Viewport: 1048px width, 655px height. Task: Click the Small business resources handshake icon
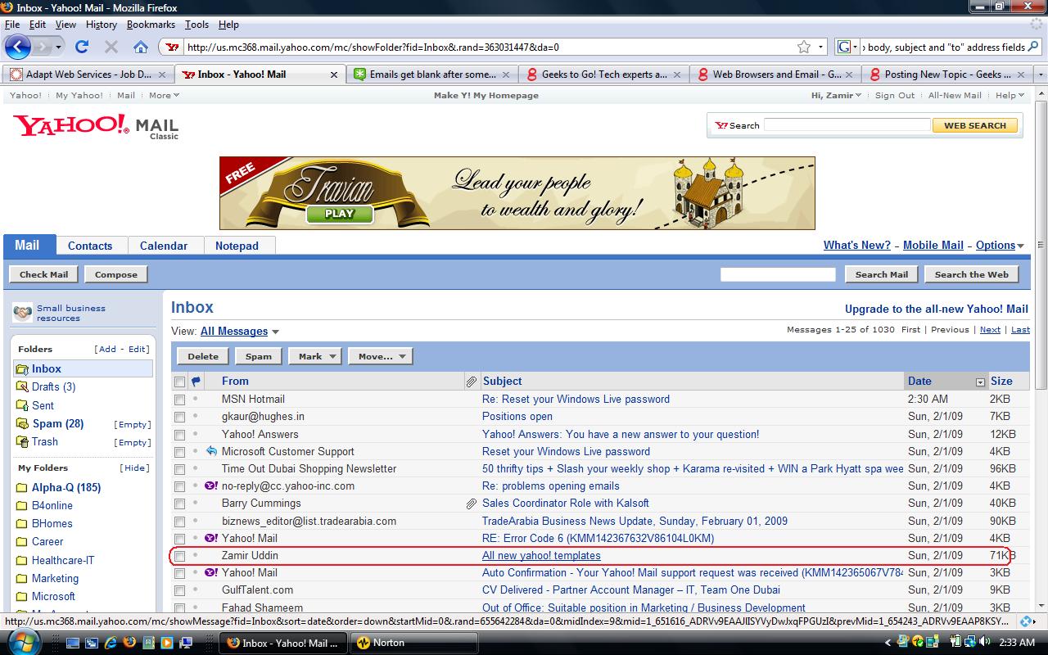(23, 313)
